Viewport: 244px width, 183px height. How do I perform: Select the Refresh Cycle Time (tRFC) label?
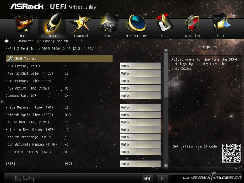(x=29, y=115)
